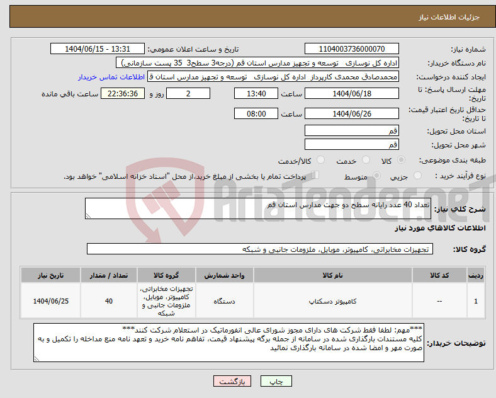Click the need date cell 1404/06/25
Image resolution: width=496 pixels, height=398 pixels.
50,301
